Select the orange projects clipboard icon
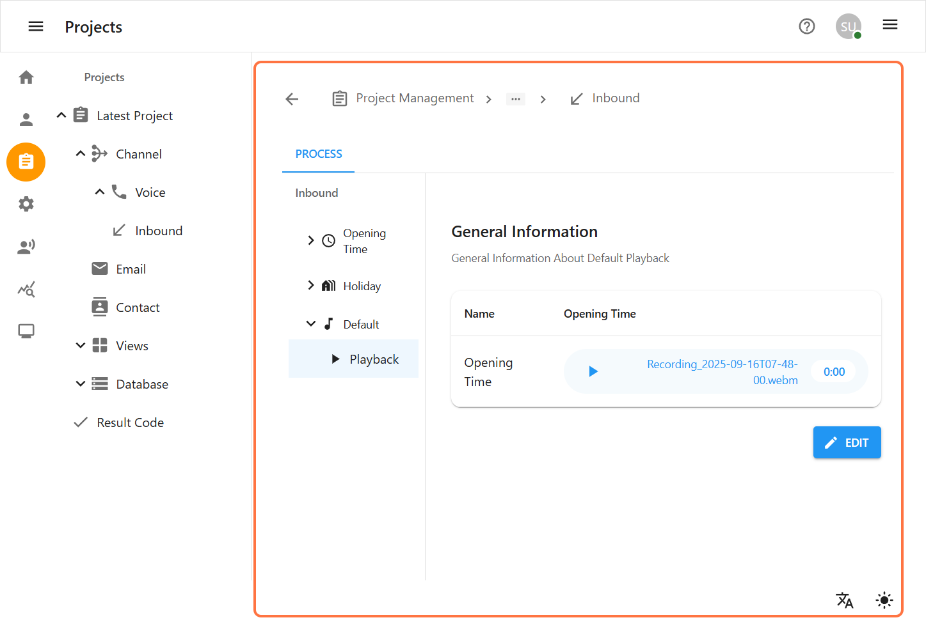This screenshot has width=926, height=620. coord(26,162)
